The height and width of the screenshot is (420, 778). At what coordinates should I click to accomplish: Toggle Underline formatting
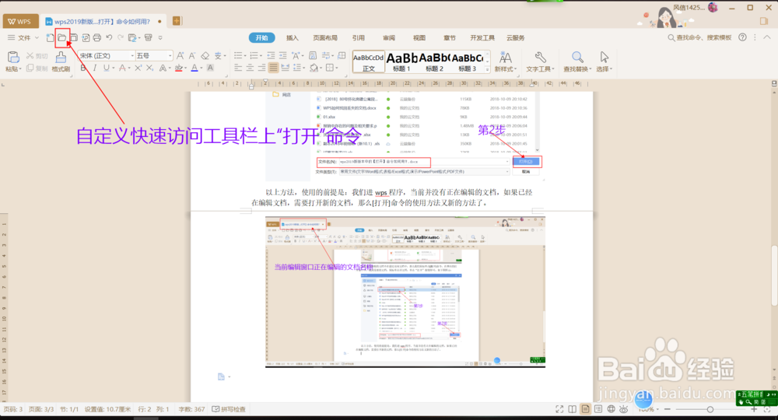[x=106, y=68]
